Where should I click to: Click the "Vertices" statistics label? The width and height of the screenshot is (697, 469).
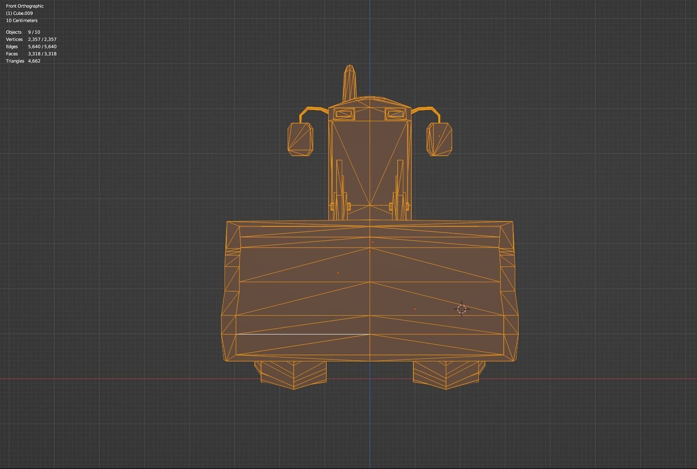click(x=14, y=39)
